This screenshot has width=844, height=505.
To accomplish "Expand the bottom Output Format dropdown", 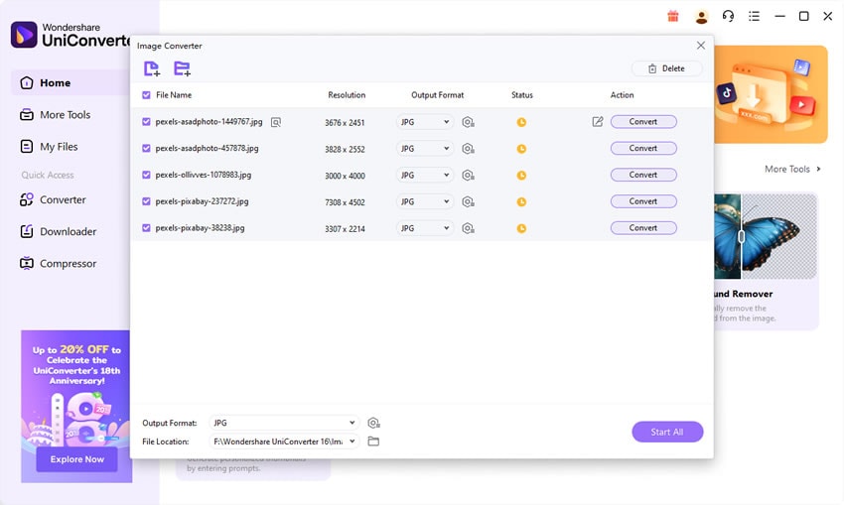I will click(x=284, y=424).
